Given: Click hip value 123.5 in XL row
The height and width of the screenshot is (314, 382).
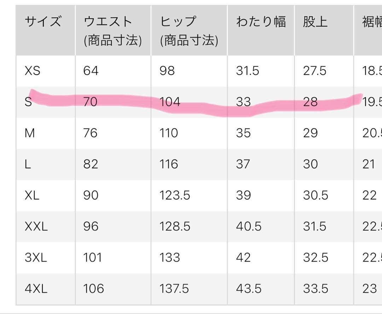Looking at the screenshot, I should coord(175,195).
